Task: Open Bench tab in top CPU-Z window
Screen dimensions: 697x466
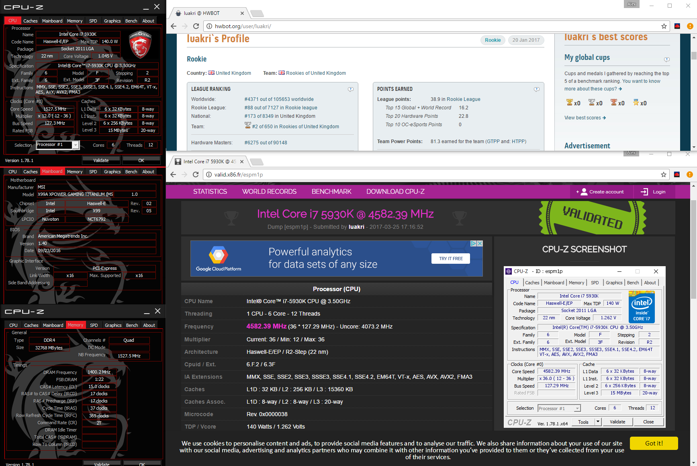Action: (x=131, y=21)
